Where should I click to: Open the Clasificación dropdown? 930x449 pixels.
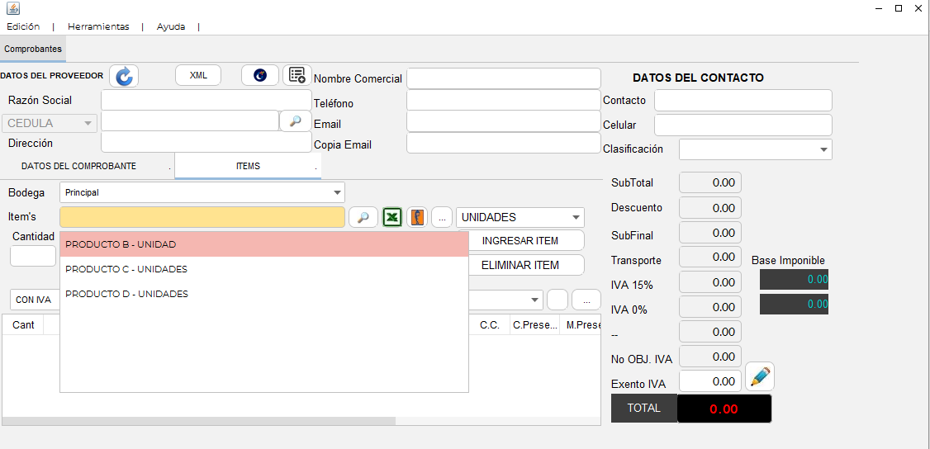[755, 149]
